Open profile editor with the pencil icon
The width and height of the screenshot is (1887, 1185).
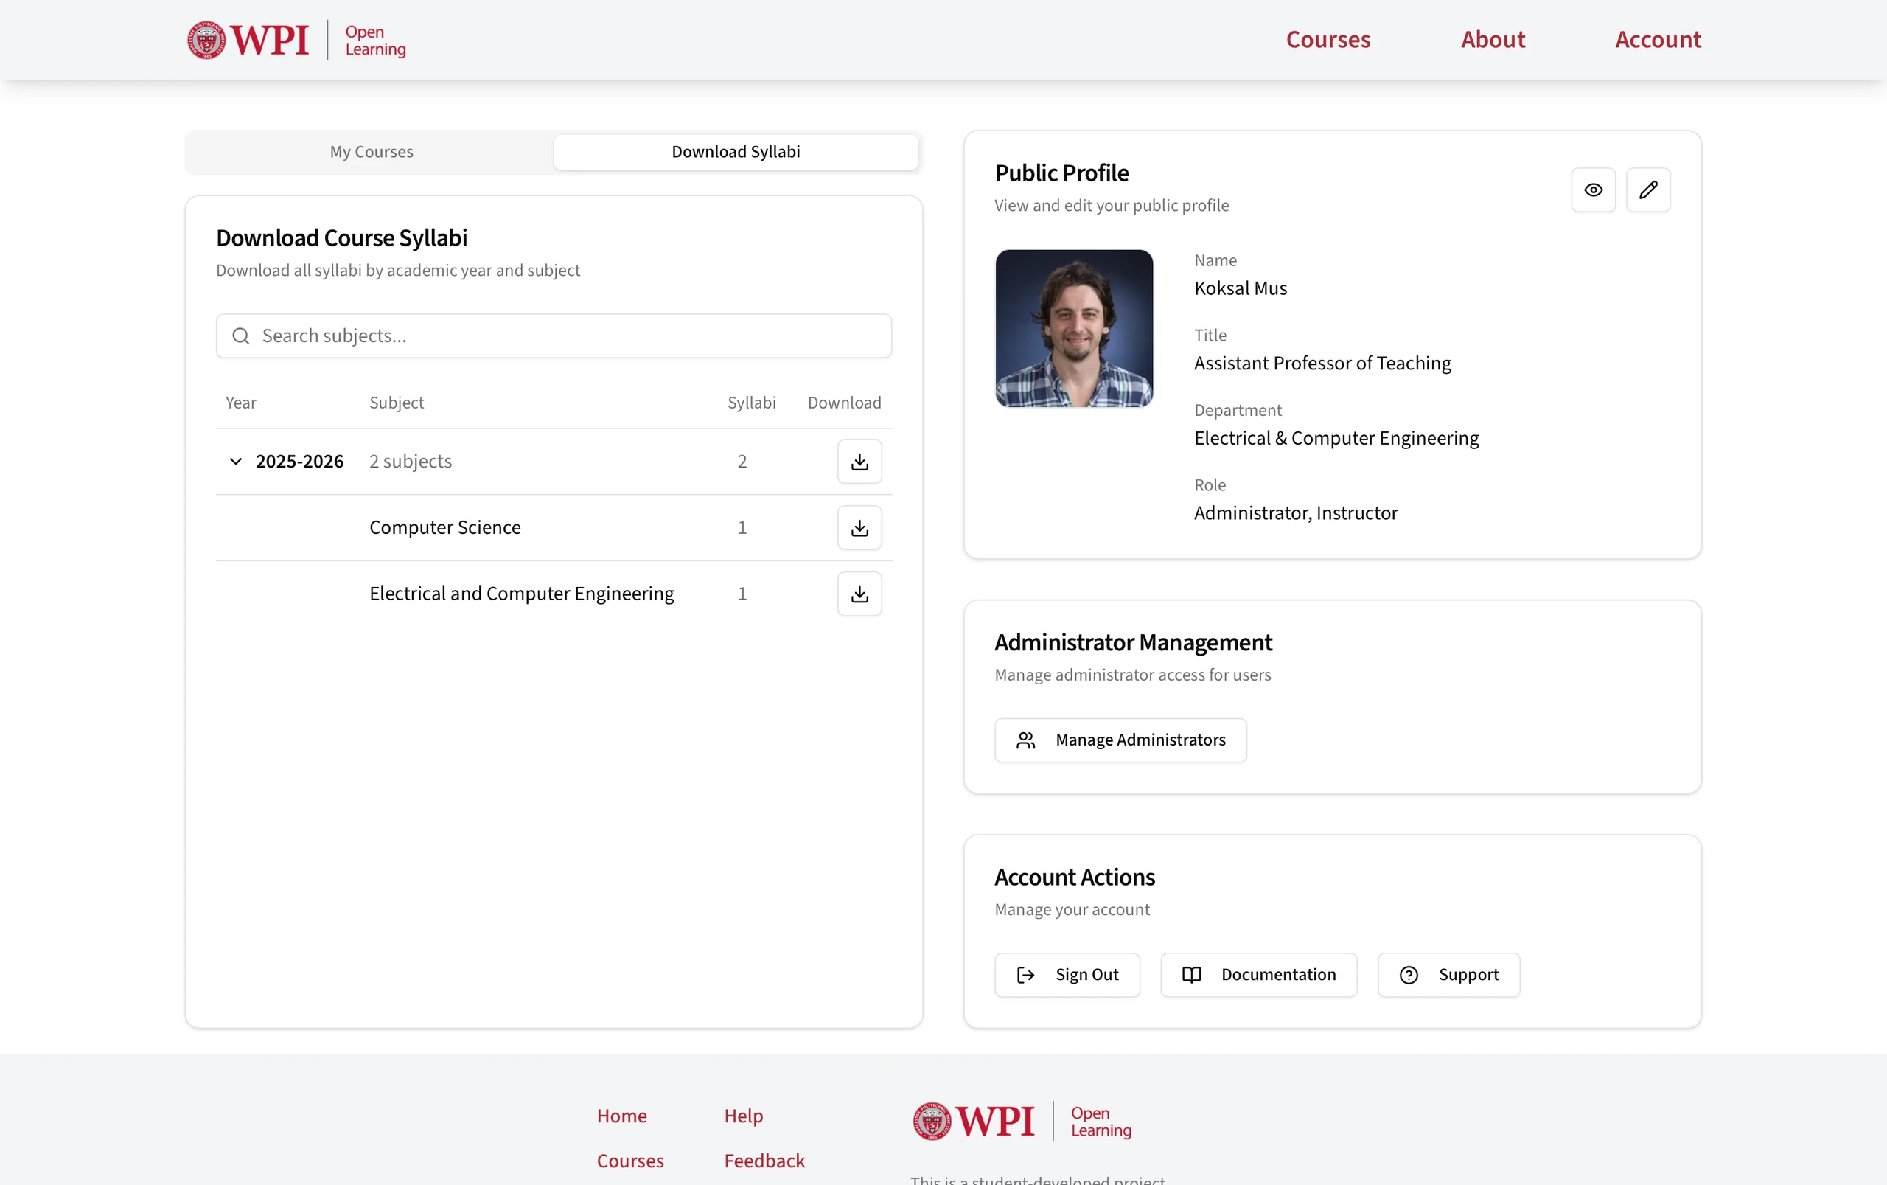[1648, 190]
